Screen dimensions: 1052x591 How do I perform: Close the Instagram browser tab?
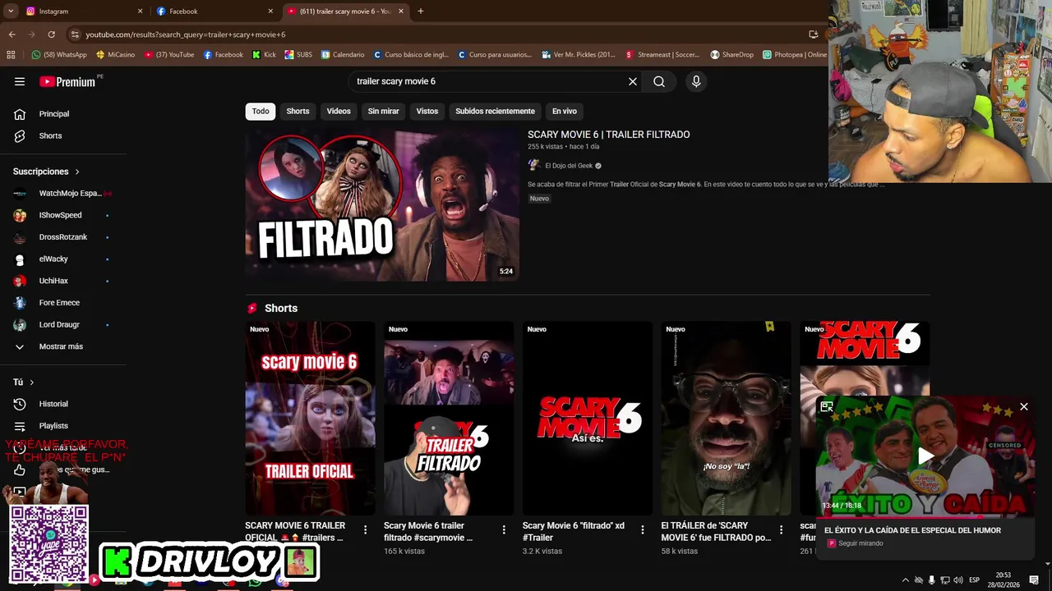coord(140,11)
